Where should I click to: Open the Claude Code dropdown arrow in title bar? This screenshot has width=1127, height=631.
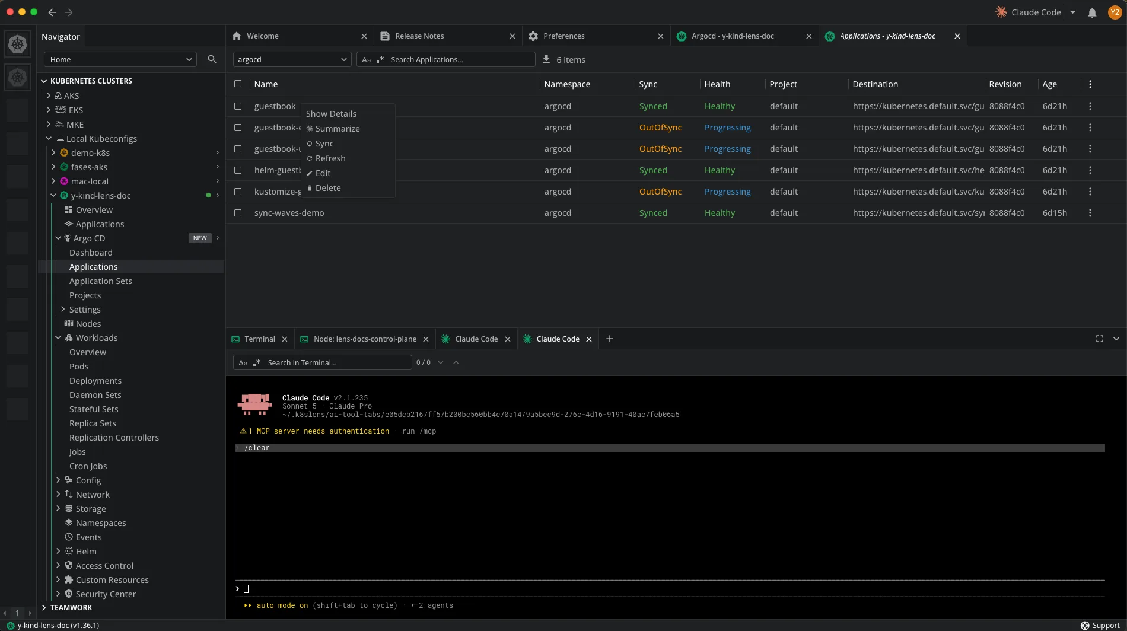[x=1072, y=12]
